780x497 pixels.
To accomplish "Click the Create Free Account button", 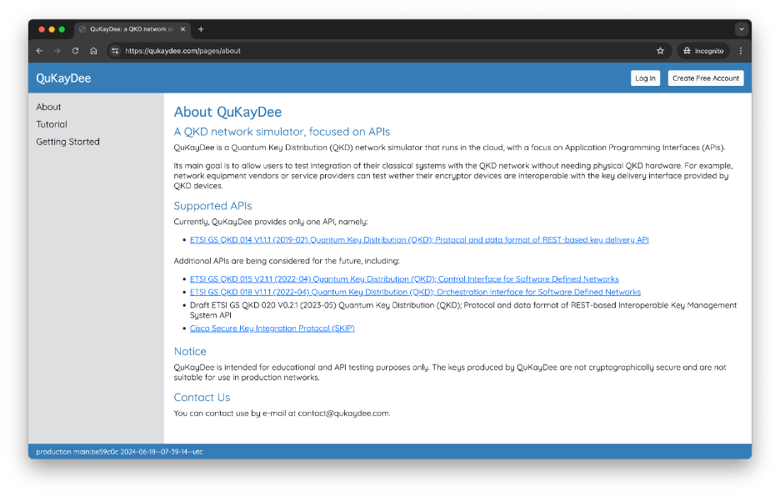I will [706, 78].
